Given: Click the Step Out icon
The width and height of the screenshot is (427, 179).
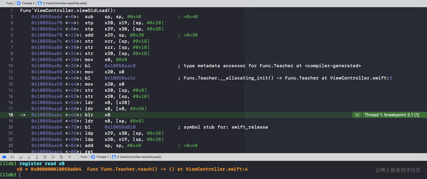Looking at the screenshot, I should pyautogui.click(x=37, y=157).
